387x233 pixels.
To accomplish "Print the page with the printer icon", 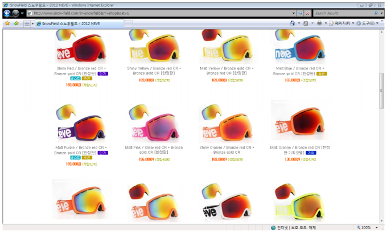I will click(x=319, y=23).
